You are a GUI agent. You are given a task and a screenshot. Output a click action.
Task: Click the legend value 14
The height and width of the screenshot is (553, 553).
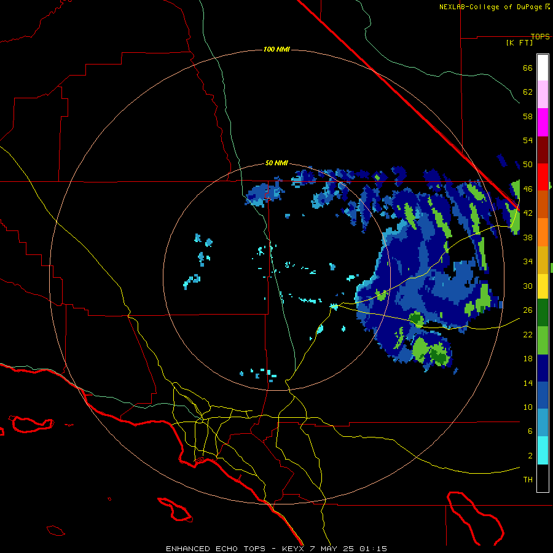(528, 383)
